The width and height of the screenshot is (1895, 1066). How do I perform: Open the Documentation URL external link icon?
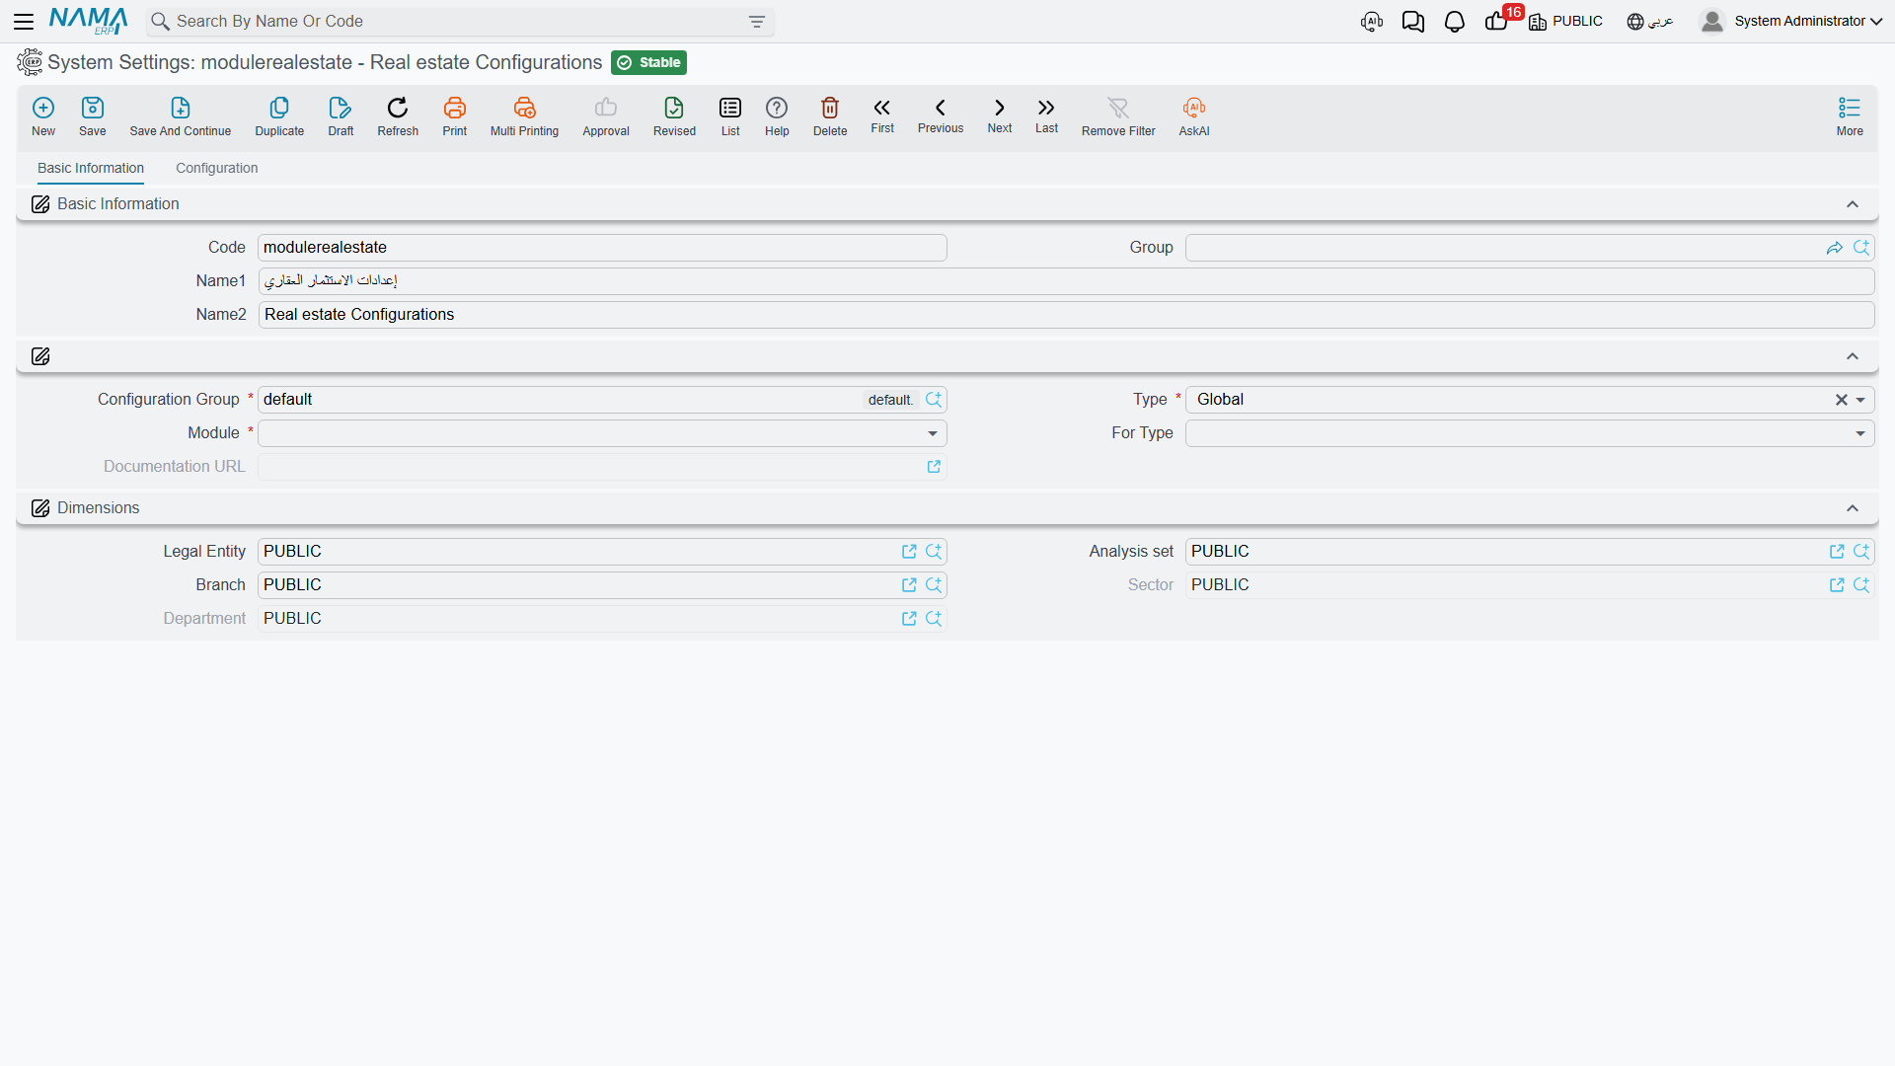pos(934,467)
